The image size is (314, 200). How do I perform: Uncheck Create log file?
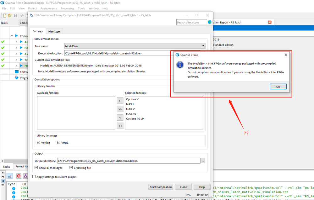click(71, 167)
